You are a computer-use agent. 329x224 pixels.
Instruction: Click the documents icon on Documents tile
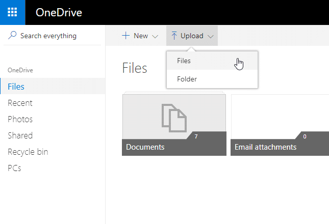tap(174, 118)
